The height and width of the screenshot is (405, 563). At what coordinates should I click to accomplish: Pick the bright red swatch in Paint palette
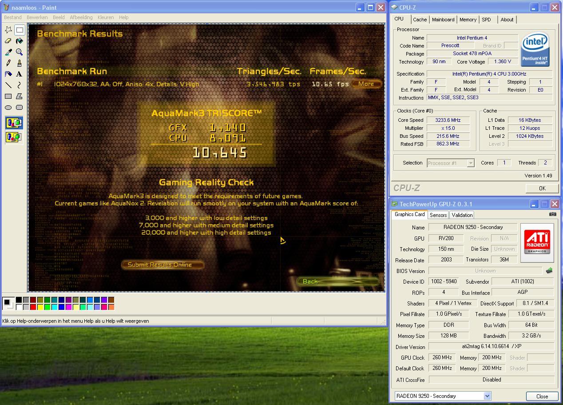33,307
